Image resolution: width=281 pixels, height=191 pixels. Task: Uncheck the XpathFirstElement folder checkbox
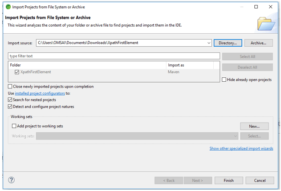[17, 72]
